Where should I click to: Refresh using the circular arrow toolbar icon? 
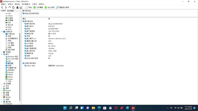pos(13,7)
